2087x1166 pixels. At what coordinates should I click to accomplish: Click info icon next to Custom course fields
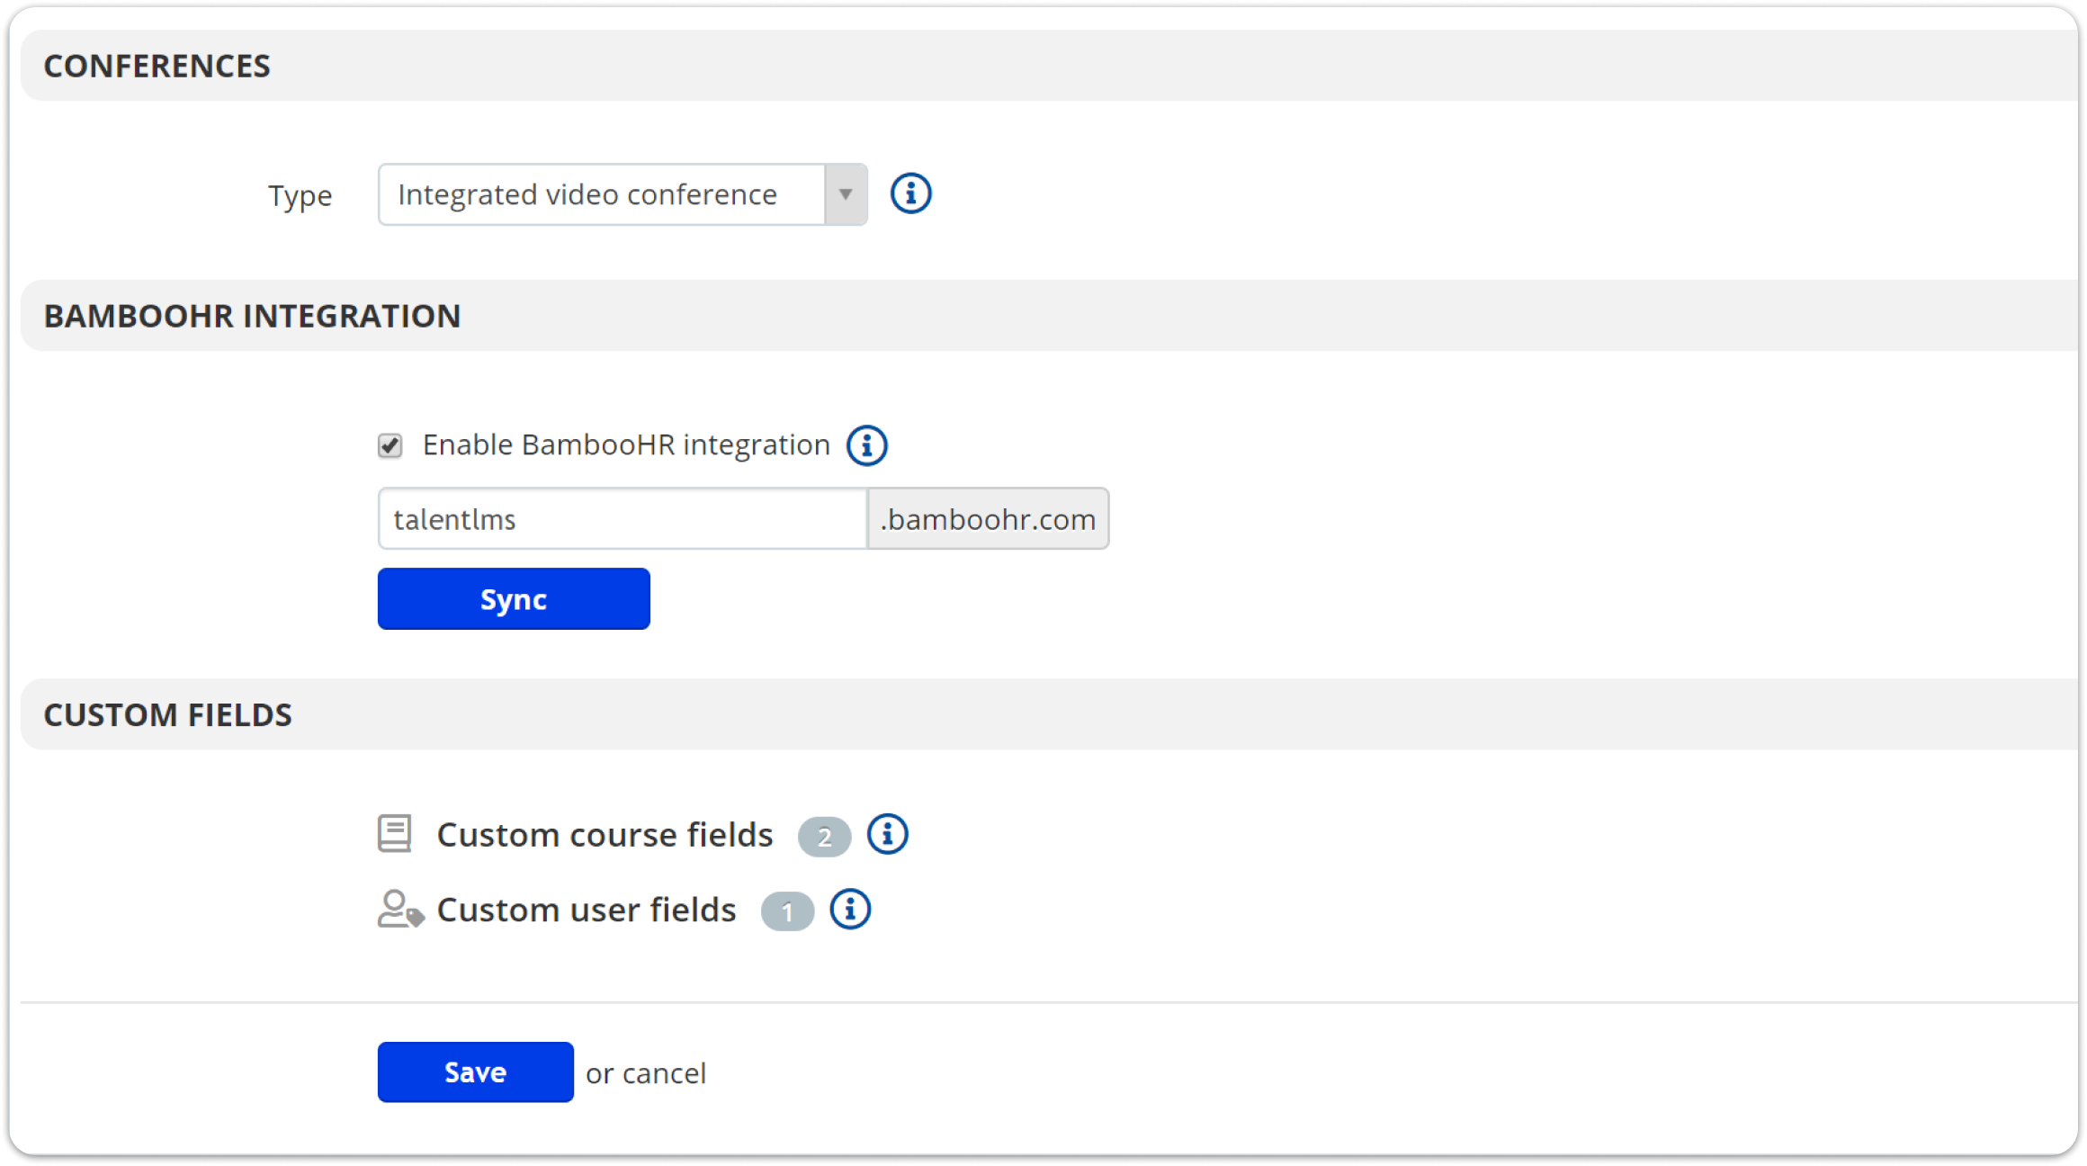[887, 835]
